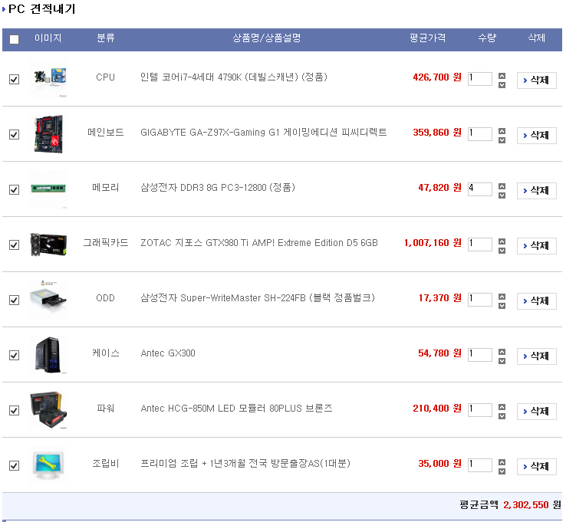
Task: Click the memory quantity input field
Action: (479, 189)
